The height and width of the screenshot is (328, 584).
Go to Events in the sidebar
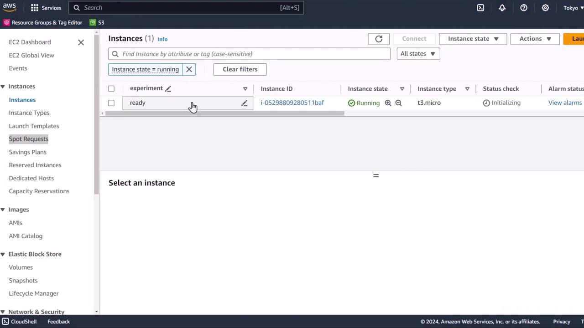pyautogui.click(x=18, y=68)
